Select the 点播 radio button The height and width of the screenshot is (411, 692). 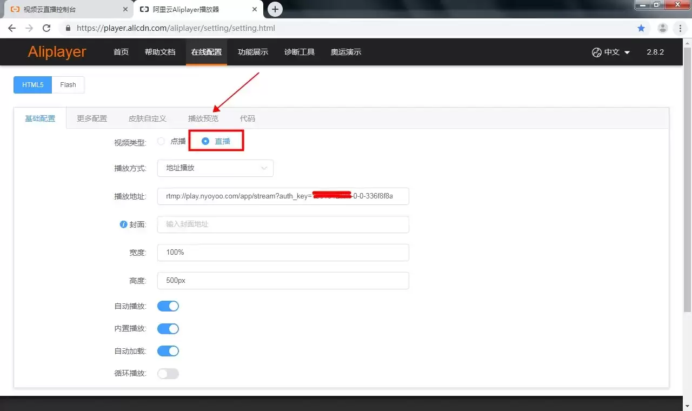(161, 141)
